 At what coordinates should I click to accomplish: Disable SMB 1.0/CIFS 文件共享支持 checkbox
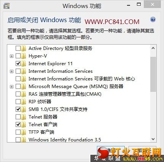pyautogui.click(x=18, y=109)
